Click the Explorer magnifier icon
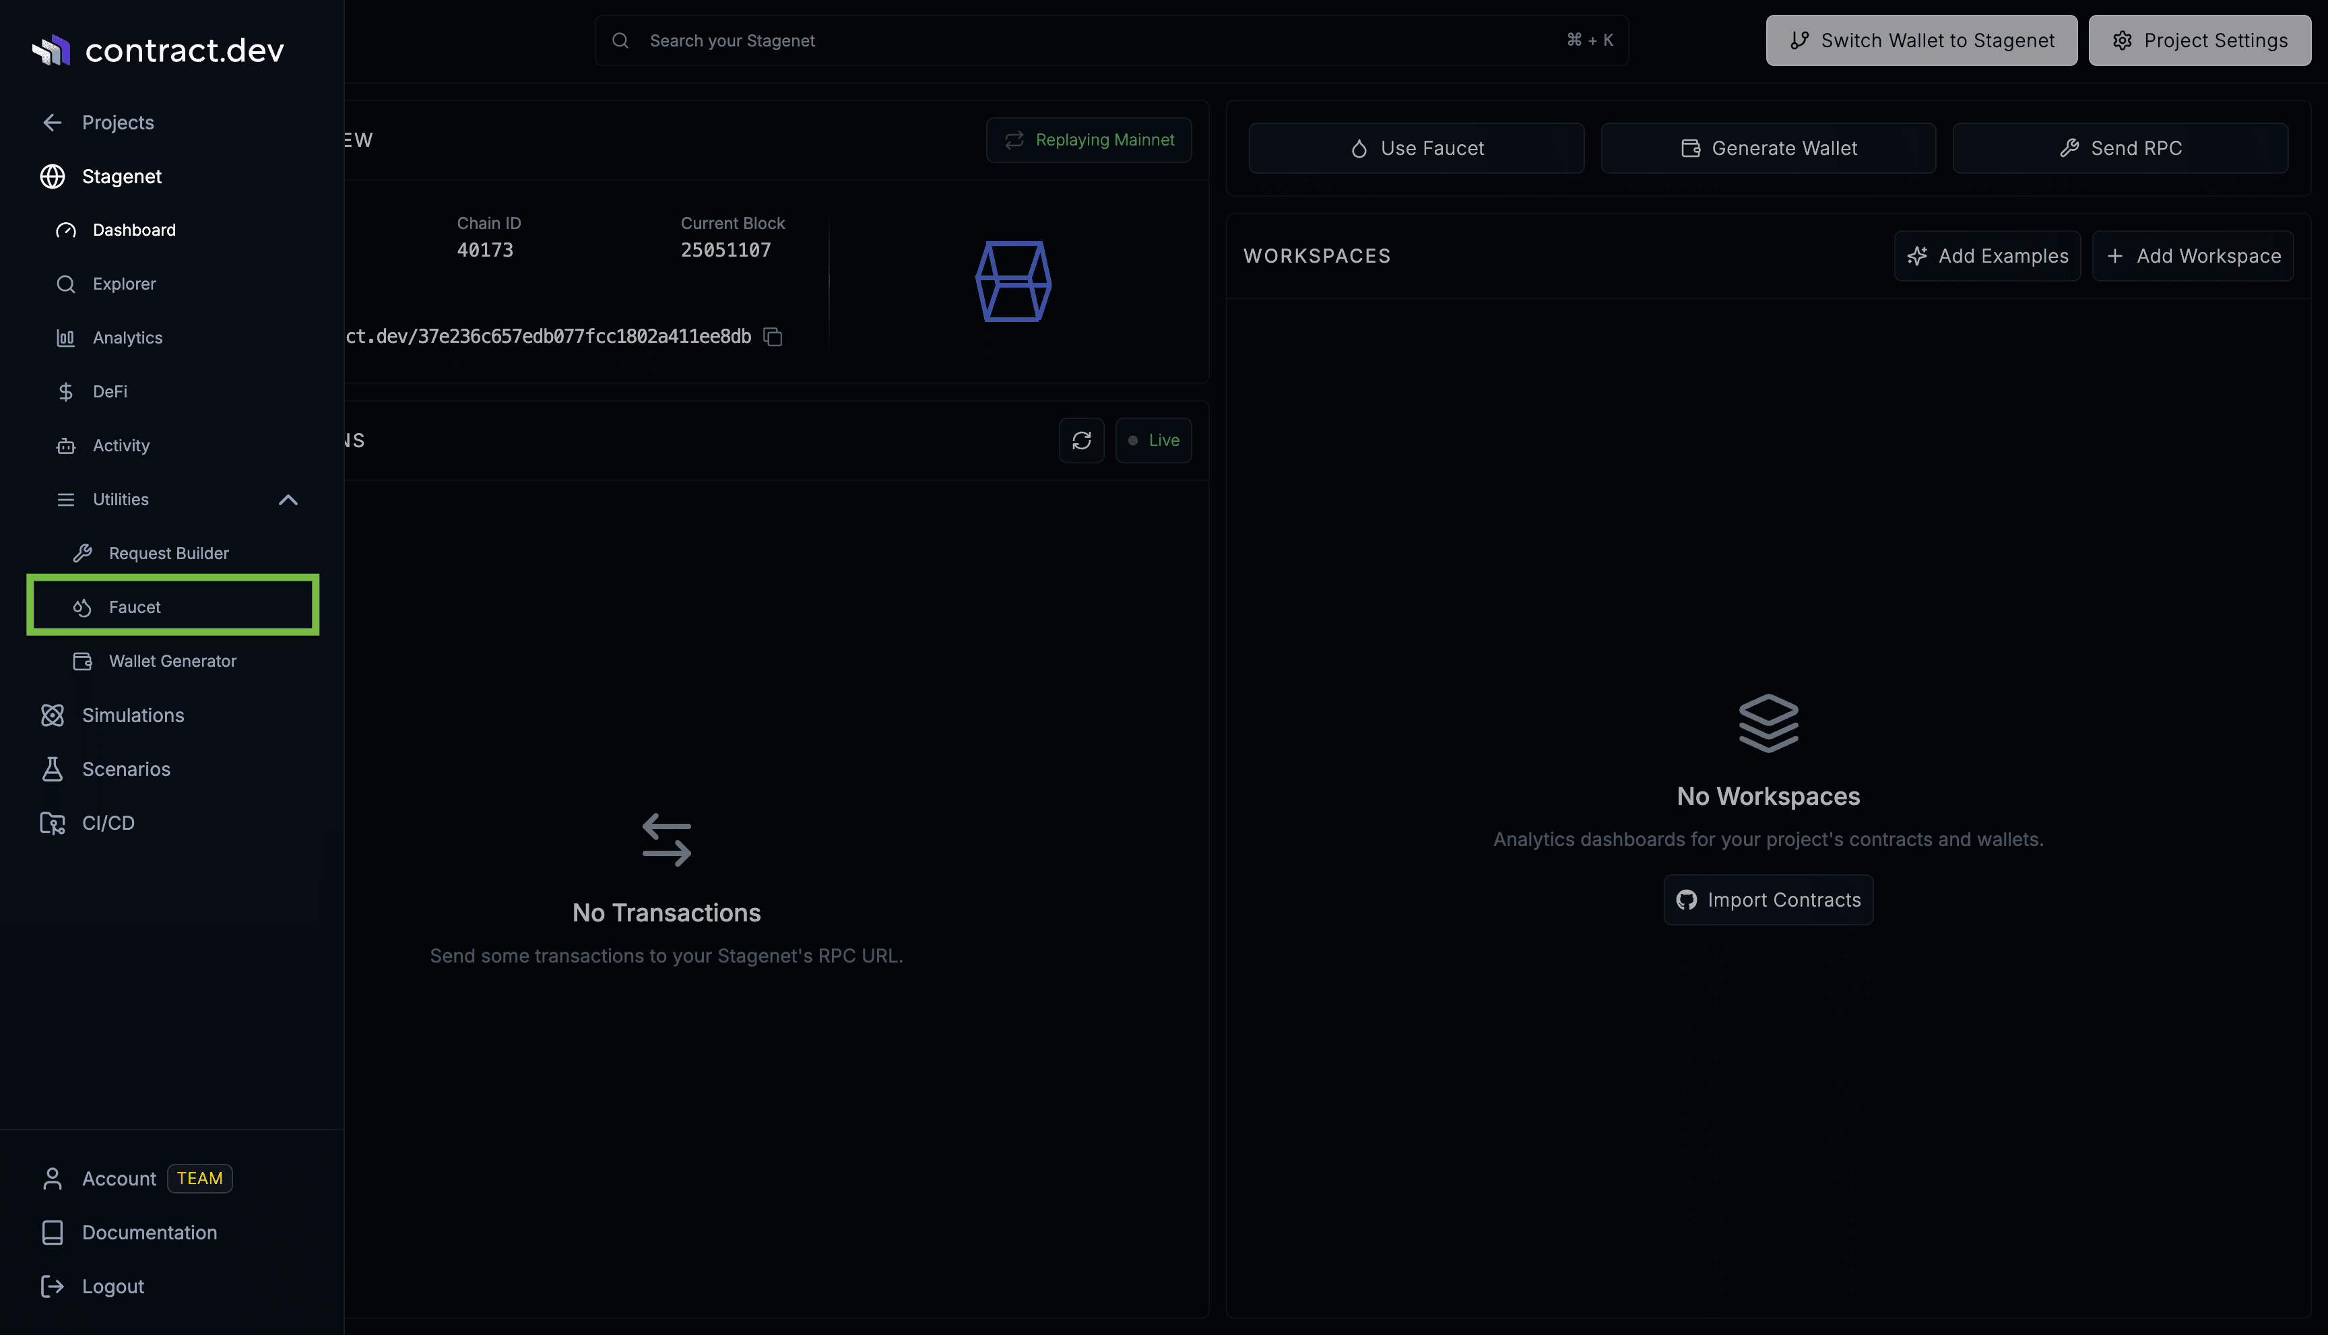 tap(66, 284)
